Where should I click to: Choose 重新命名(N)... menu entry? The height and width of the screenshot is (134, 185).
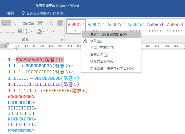[x=111, y=55]
